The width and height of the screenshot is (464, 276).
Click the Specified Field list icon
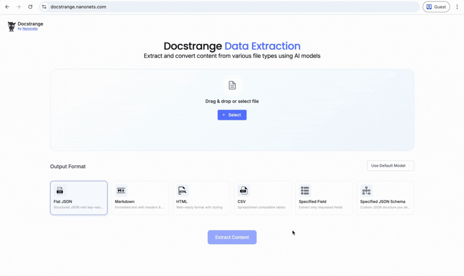(305, 190)
